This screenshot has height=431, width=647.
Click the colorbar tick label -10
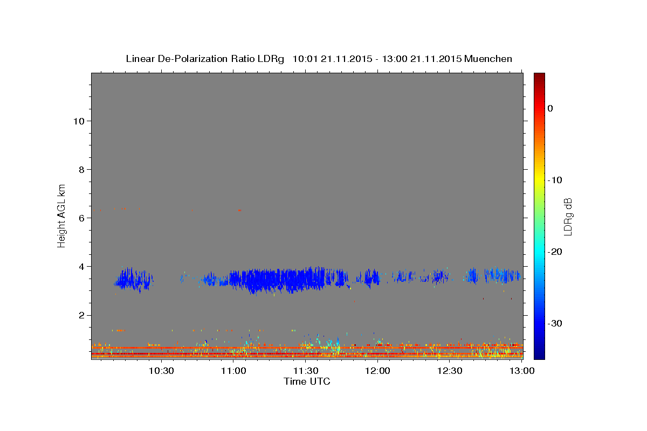pos(555,180)
